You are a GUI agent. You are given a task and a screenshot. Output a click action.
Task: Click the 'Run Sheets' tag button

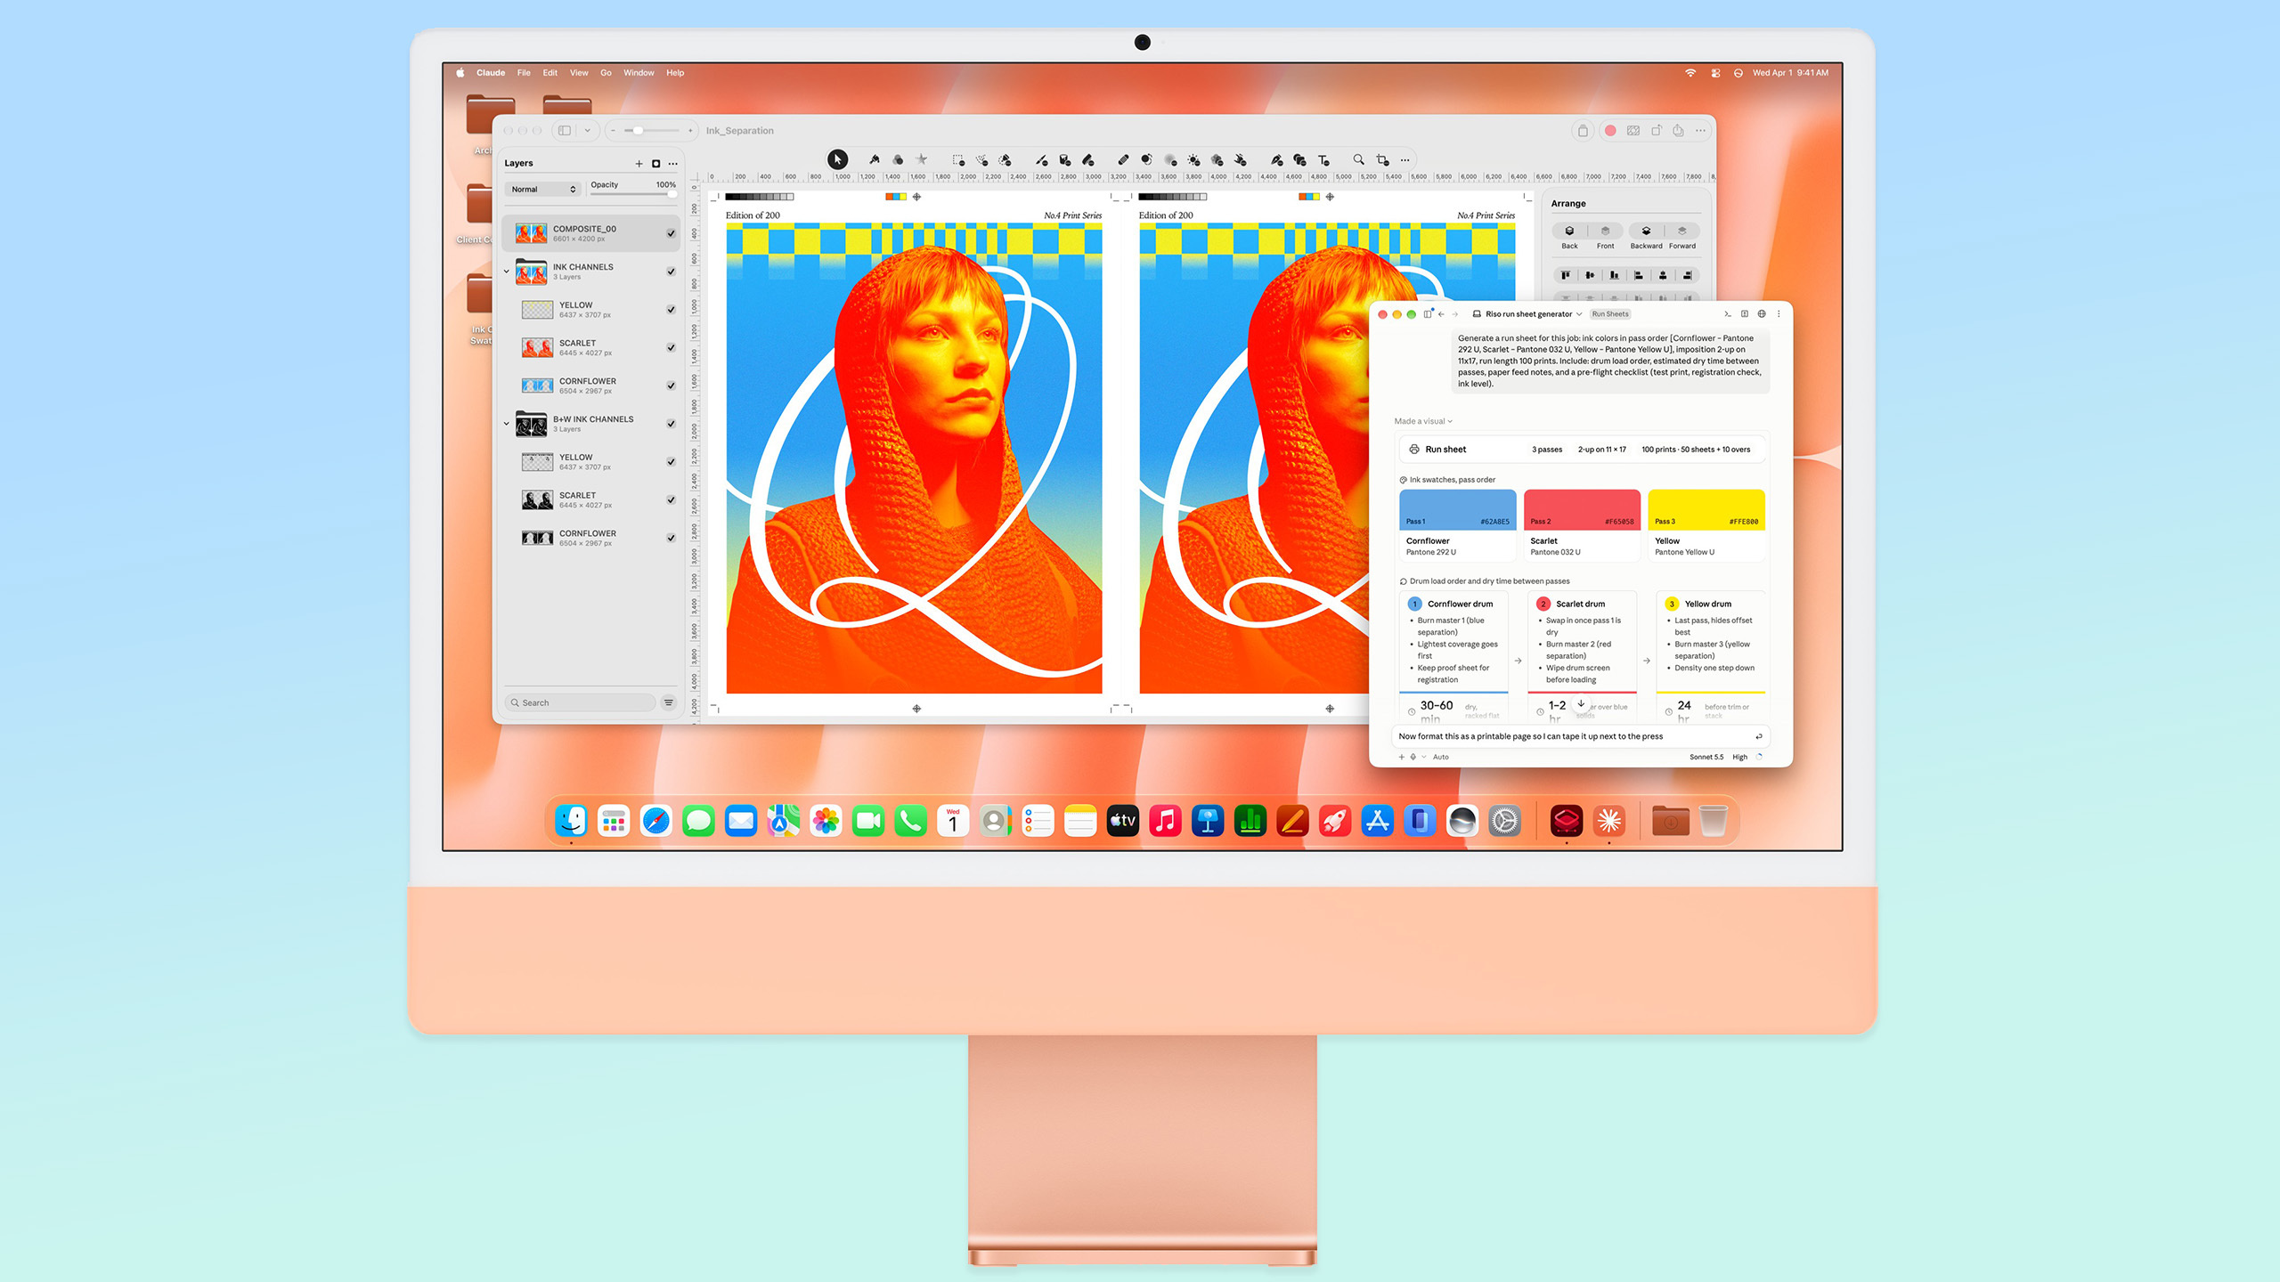click(1610, 314)
